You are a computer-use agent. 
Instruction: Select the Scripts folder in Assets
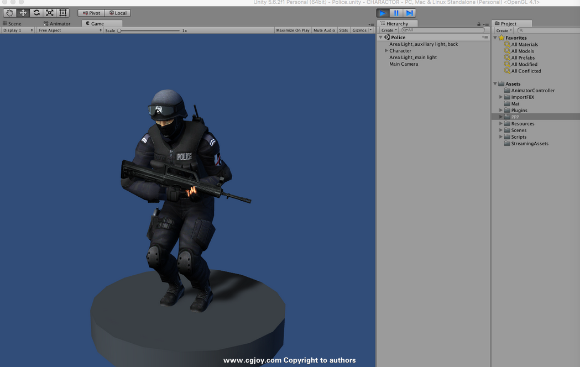519,137
